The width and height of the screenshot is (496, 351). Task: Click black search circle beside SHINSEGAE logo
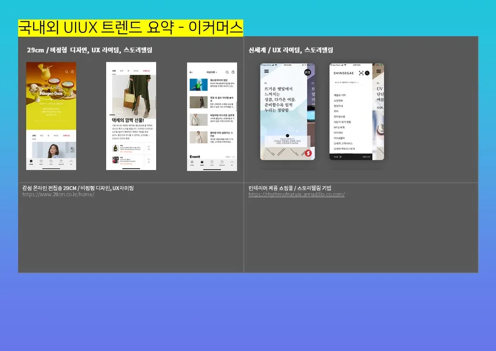tap(367, 73)
